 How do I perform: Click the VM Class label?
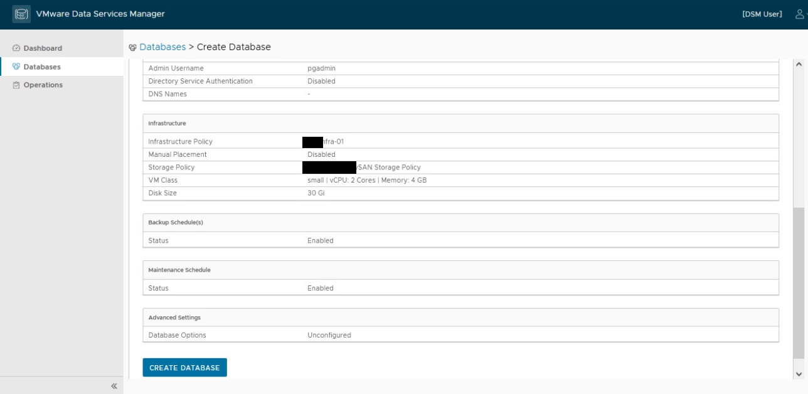pos(163,180)
